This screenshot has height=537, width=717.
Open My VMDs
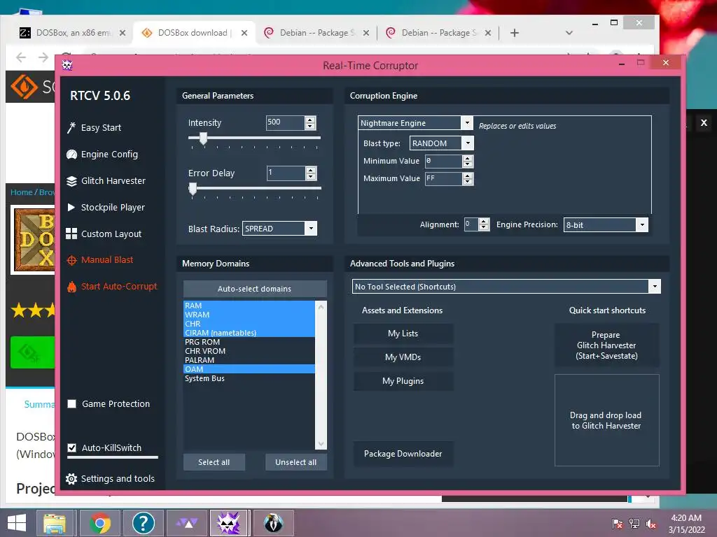[x=403, y=357]
